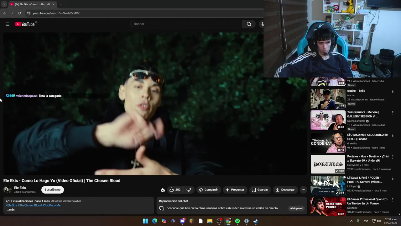Viewport: 401px width, 226px height.
Task: Open options menu for Tussiwarriors video
Action: (x=393, y=113)
